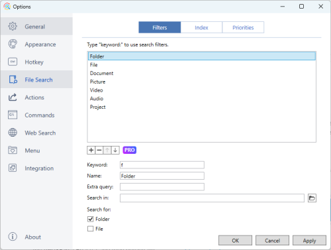Select the File Search page icon
Screen dimensions: 331x250
click(x=13, y=80)
